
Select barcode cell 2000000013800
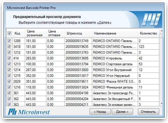[x=78, y=70]
